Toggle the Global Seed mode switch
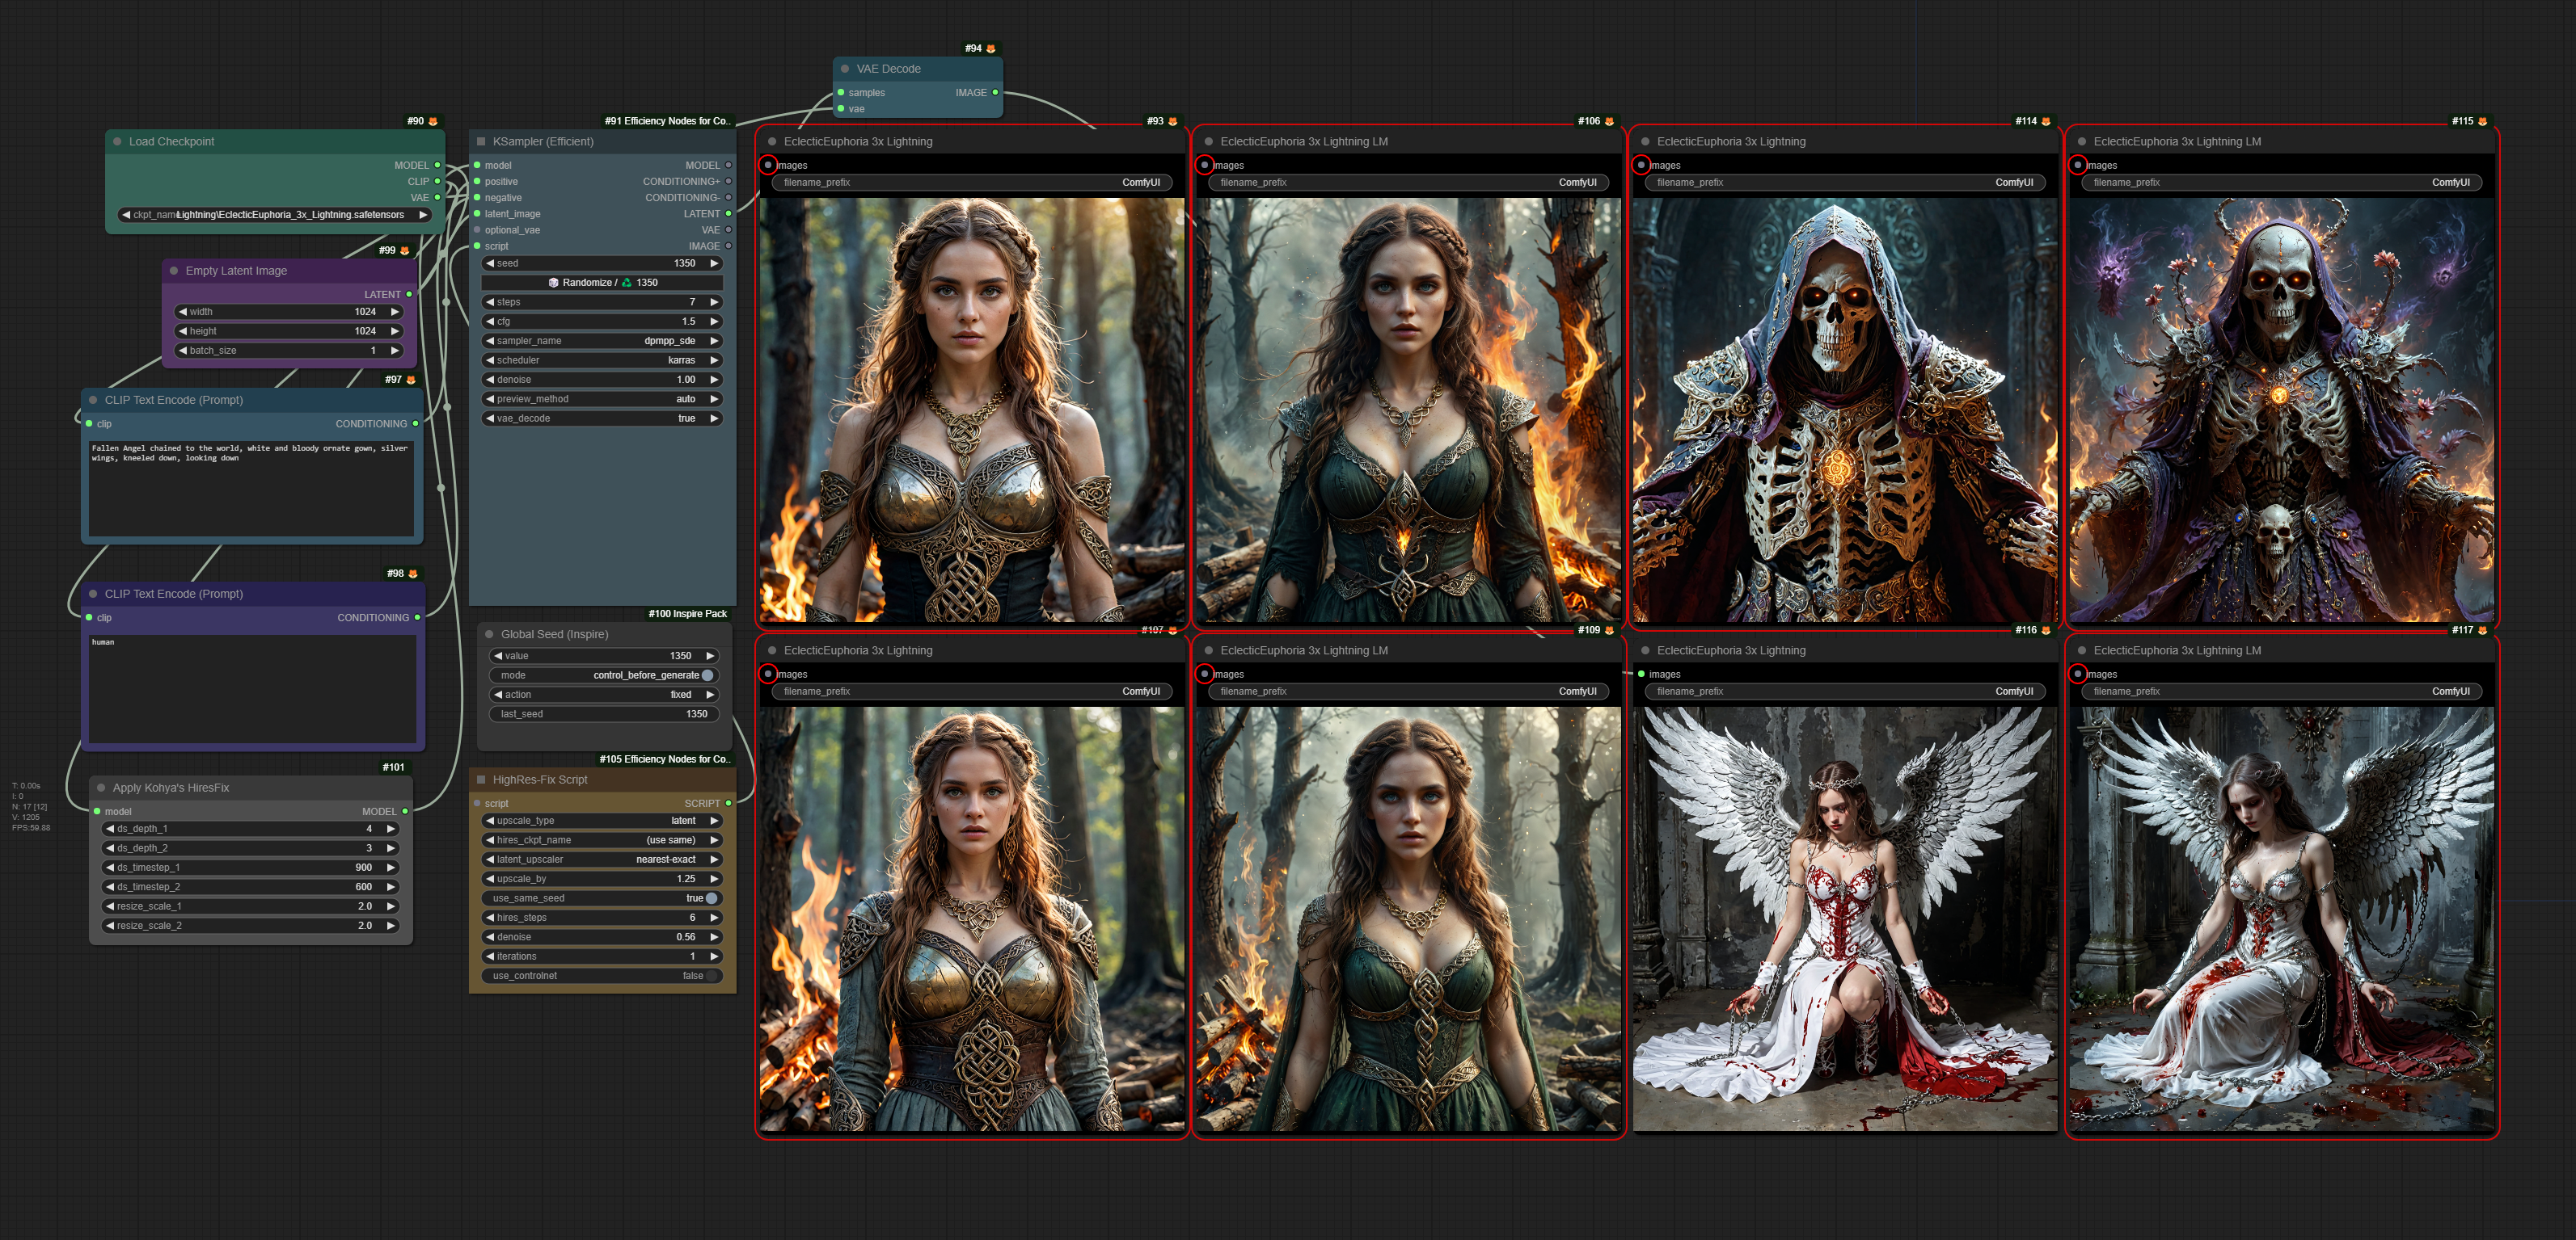 707,675
